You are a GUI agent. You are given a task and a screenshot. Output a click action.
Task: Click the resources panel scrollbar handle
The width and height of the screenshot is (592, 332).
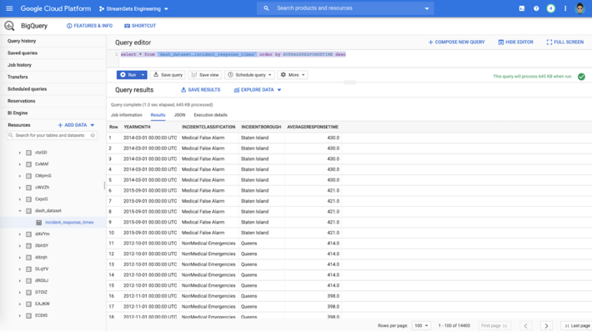tap(104, 186)
